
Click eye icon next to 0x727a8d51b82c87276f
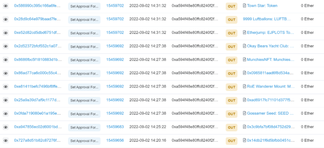click(x=6, y=141)
